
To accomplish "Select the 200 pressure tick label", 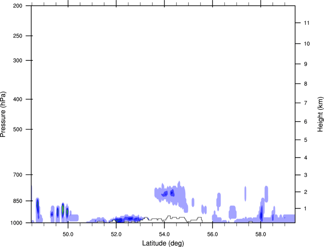I will (18, 6).
